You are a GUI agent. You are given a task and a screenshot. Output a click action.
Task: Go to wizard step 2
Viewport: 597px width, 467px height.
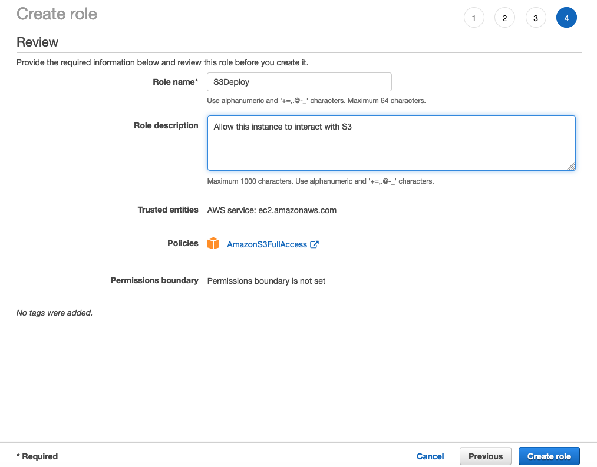coord(504,18)
